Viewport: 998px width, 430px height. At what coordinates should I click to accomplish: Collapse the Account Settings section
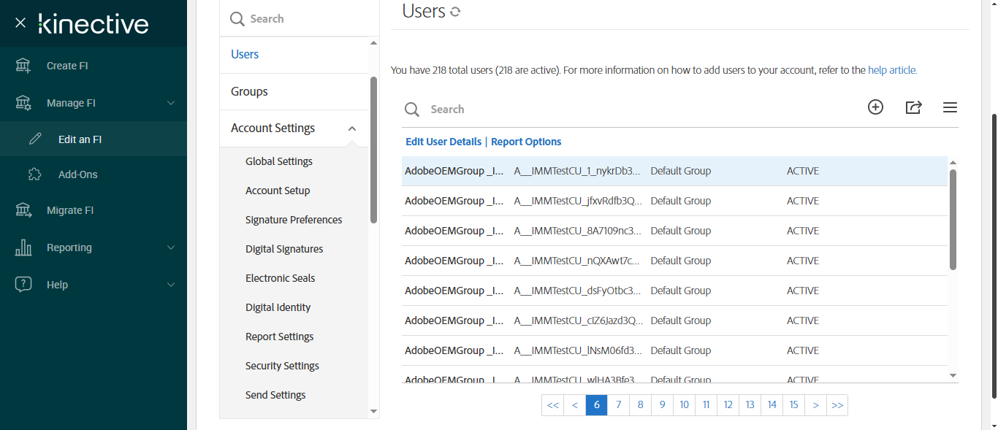click(352, 128)
